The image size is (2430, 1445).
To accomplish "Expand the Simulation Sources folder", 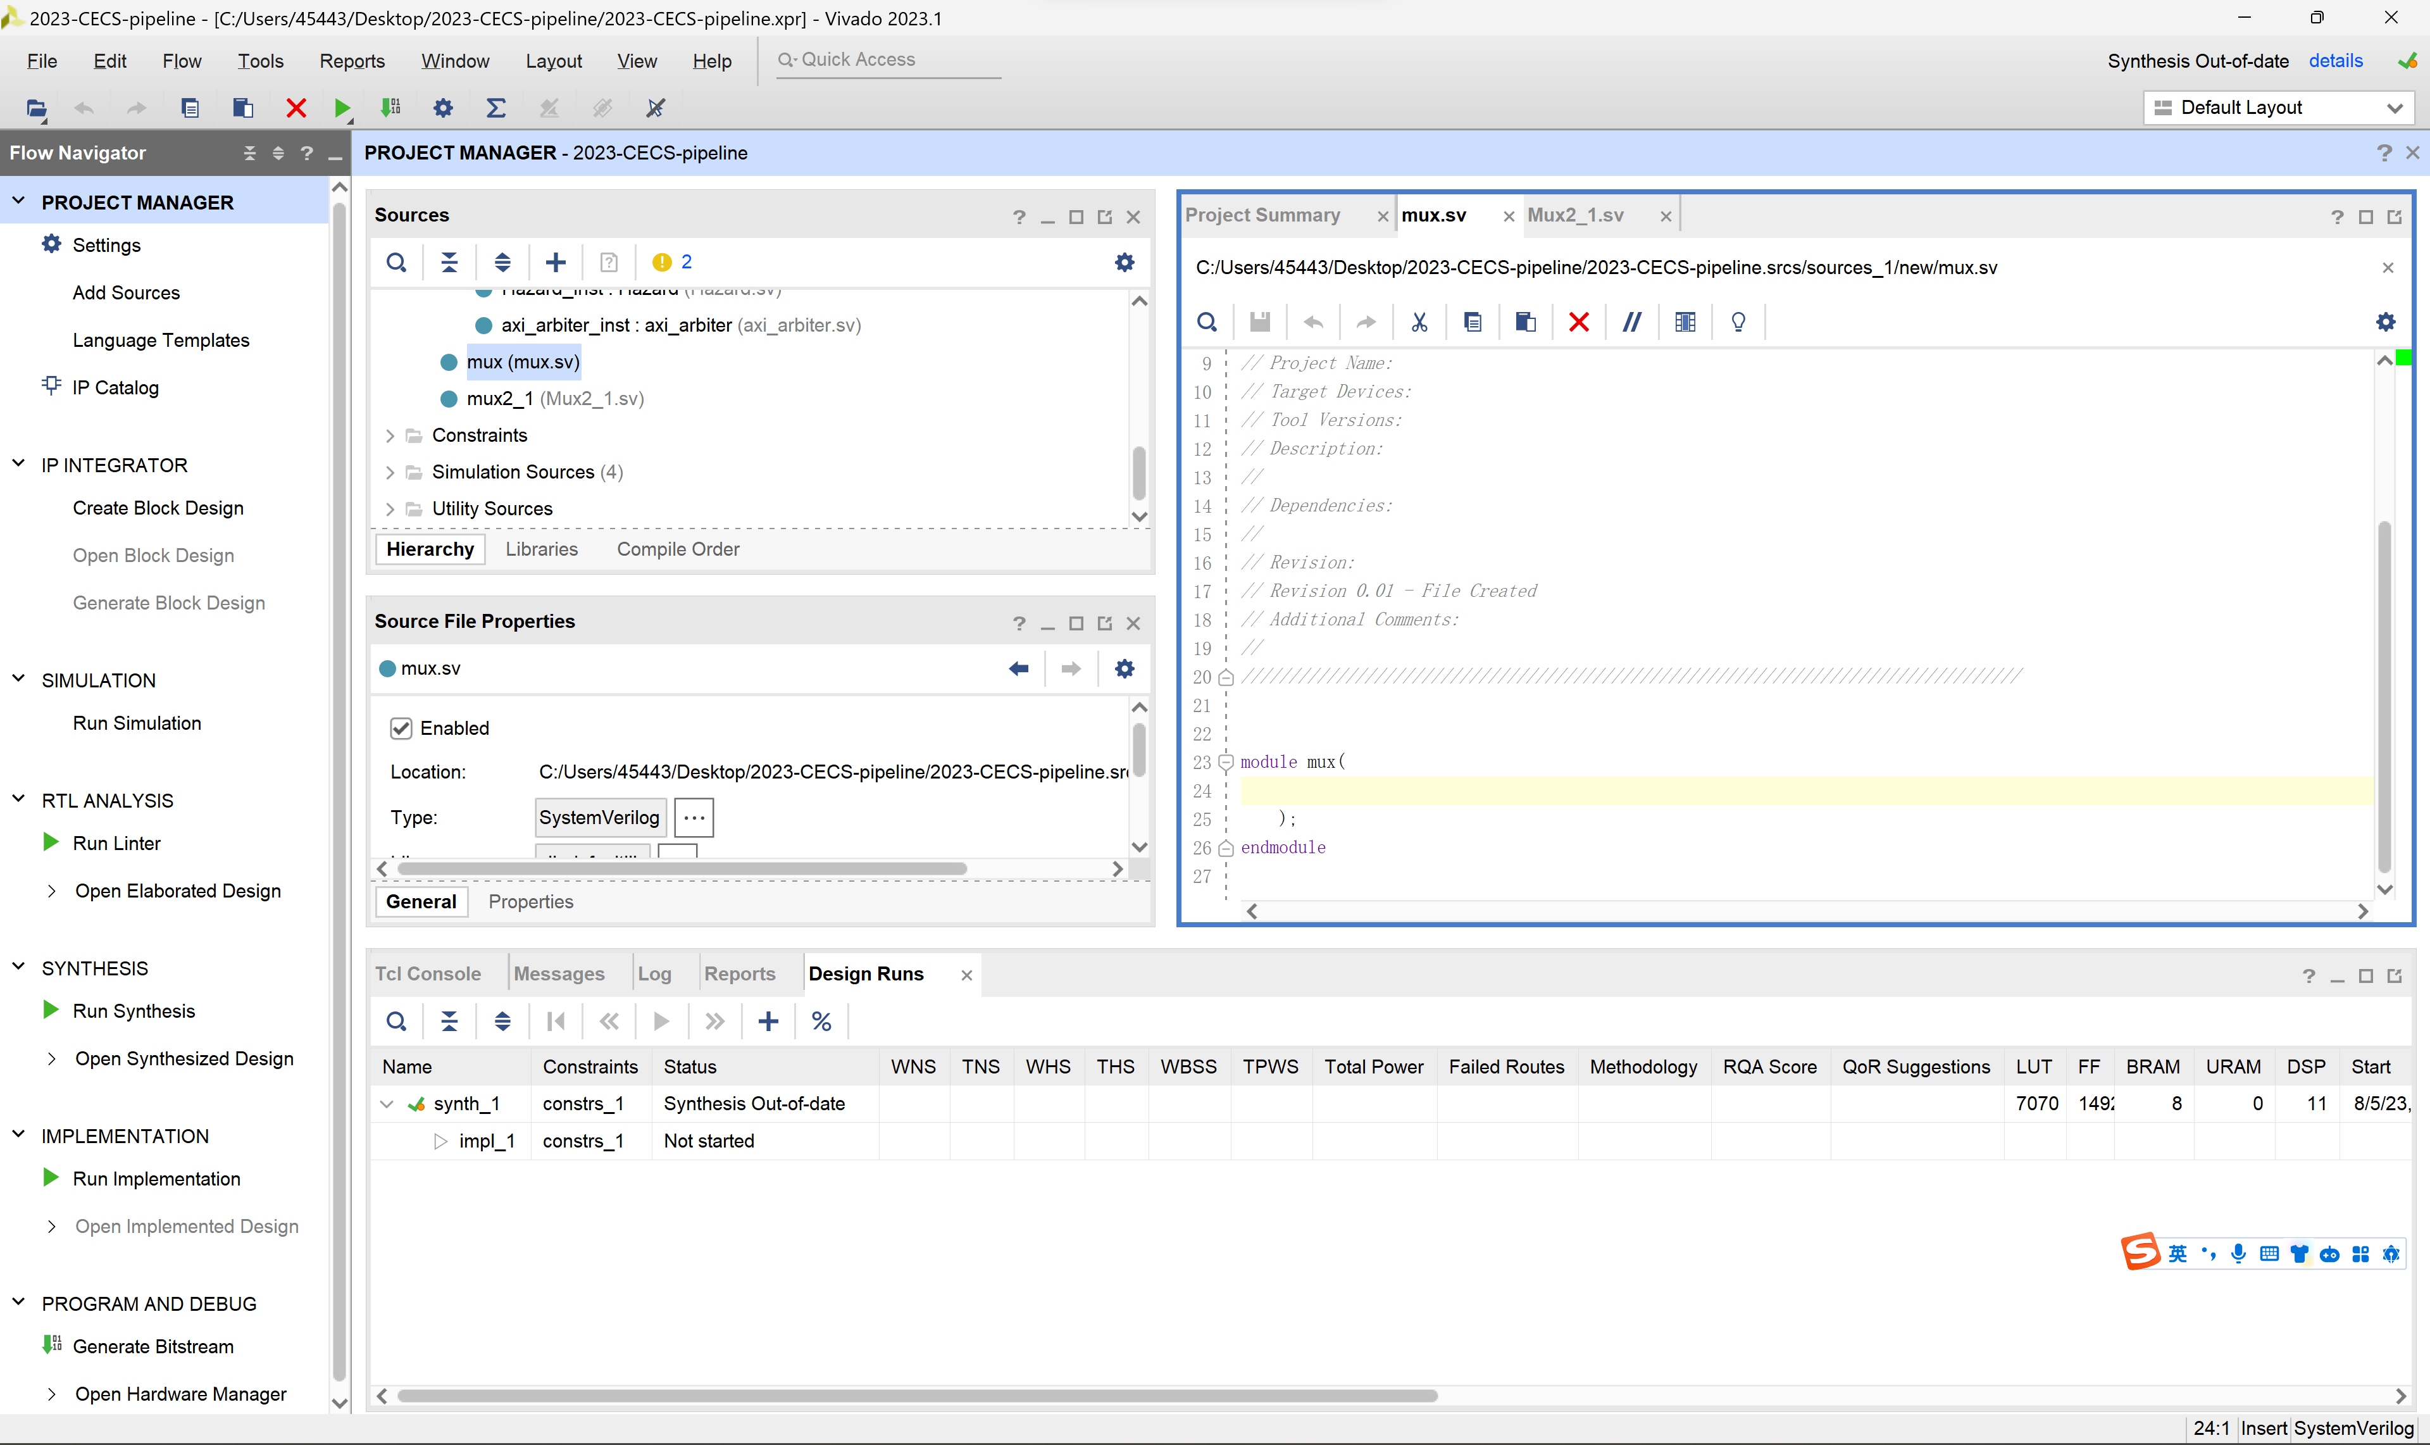I will click(389, 472).
